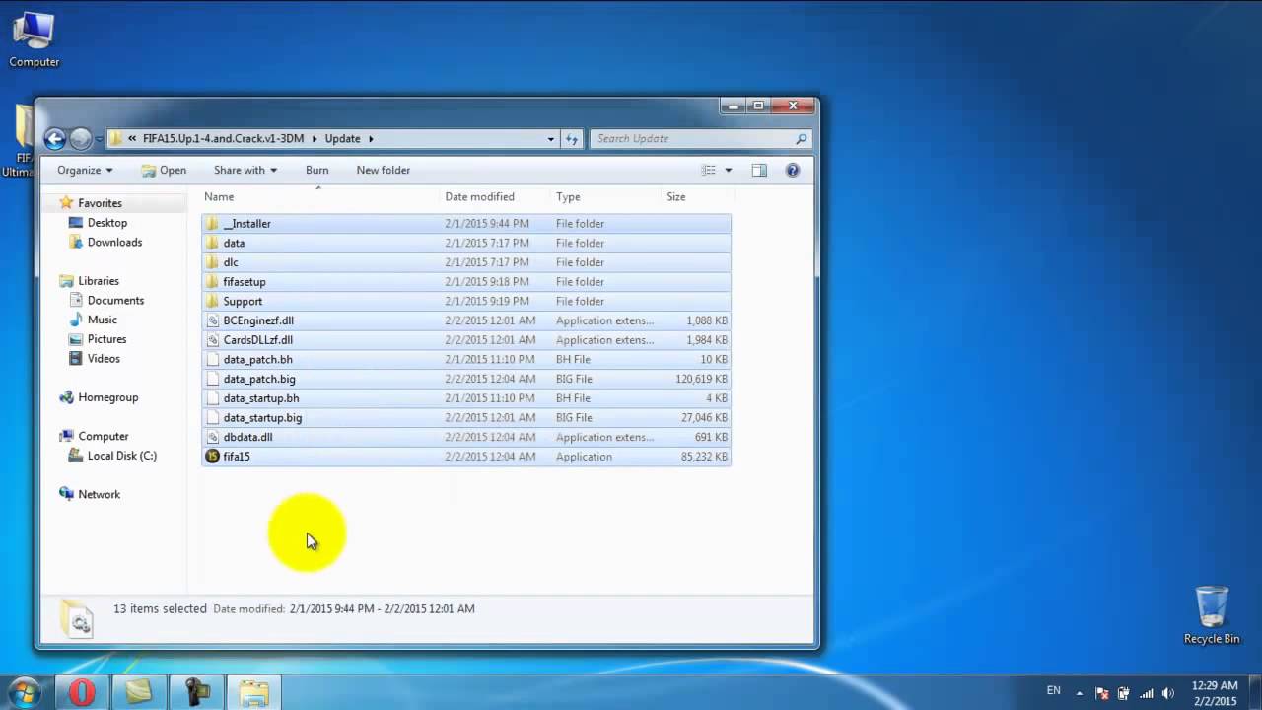Open Explorer help icon

(x=792, y=170)
